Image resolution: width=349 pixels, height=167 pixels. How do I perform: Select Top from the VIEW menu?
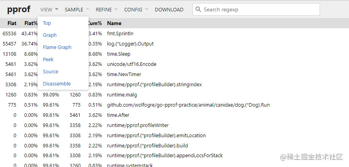pyautogui.click(x=47, y=23)
